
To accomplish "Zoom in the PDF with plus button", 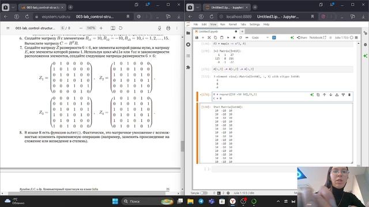I will [x=101, y=28].
